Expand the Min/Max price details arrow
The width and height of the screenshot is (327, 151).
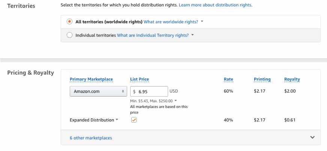point(175,101)
